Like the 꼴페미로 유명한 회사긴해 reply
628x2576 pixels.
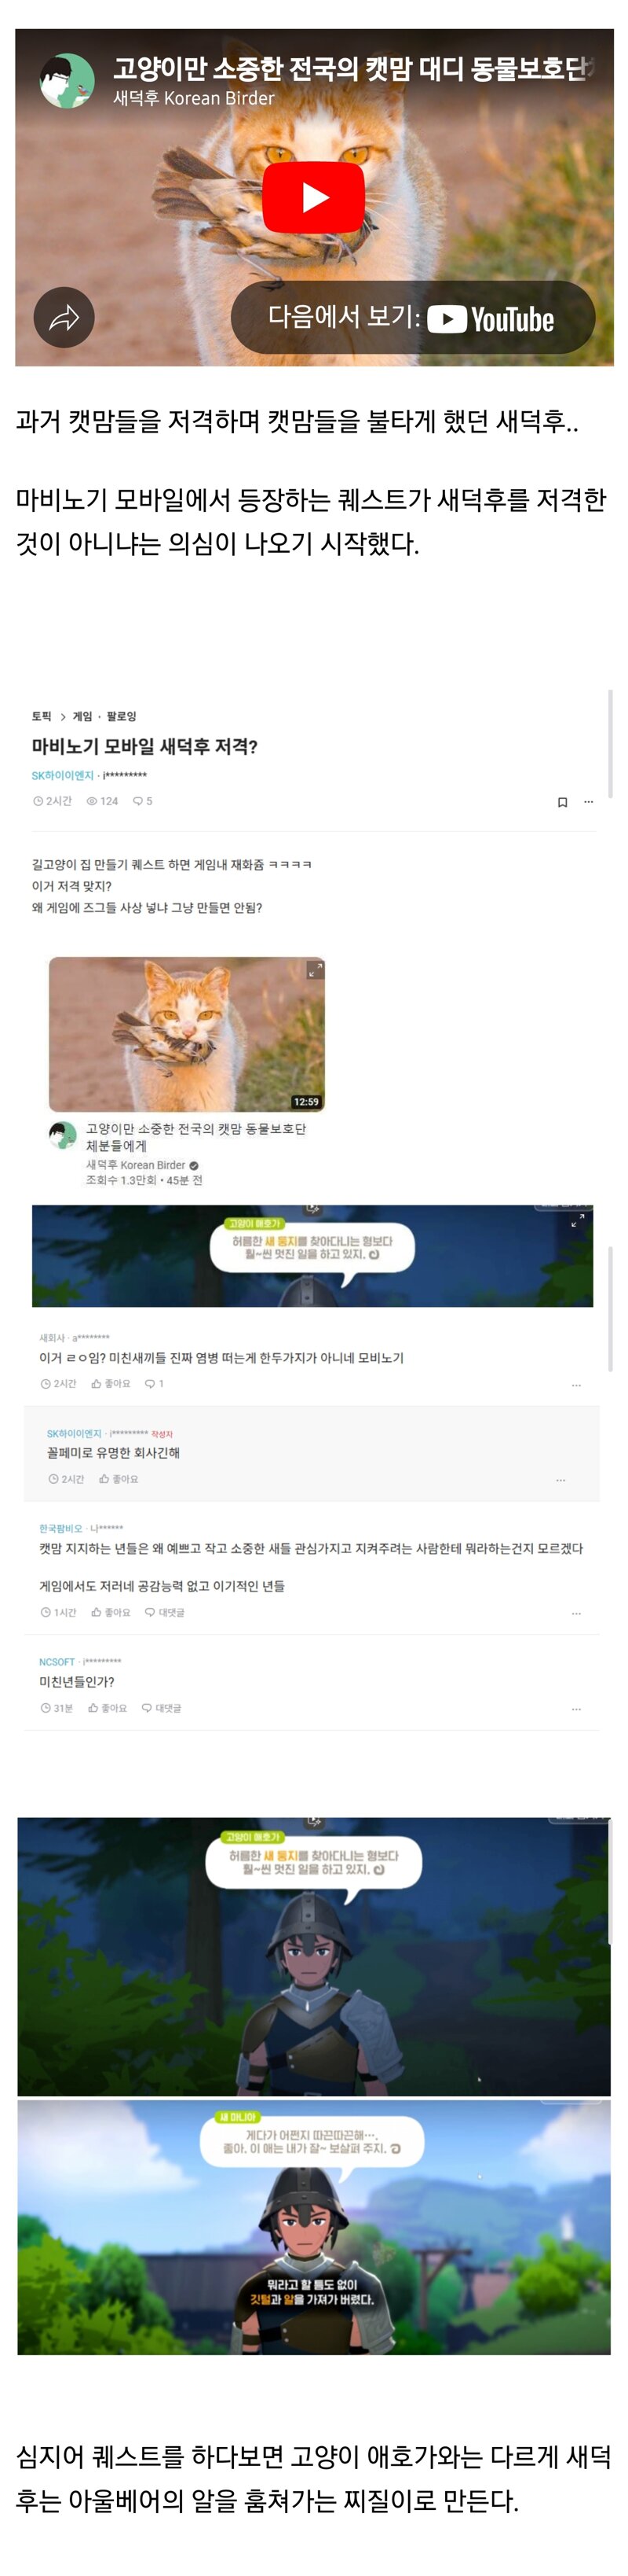pyautogui.click(x=119, y=1479)
